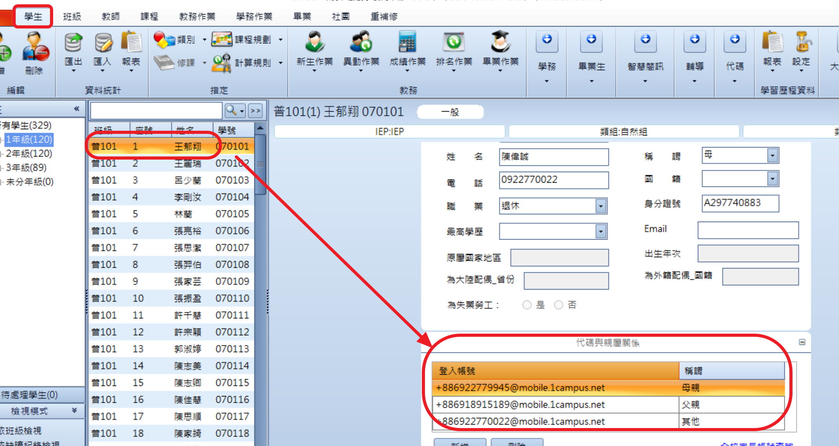Open 成績作業 grade tasks icon
The height and width of the screenshot is (446, 839).
(407, 42)
